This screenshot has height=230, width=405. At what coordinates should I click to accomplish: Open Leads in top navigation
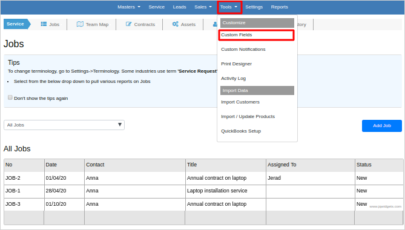coord(180,7)
